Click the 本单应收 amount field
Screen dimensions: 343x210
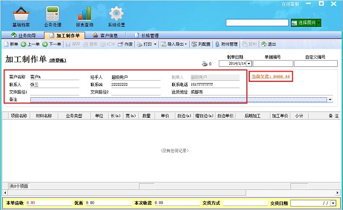point(49,203)
